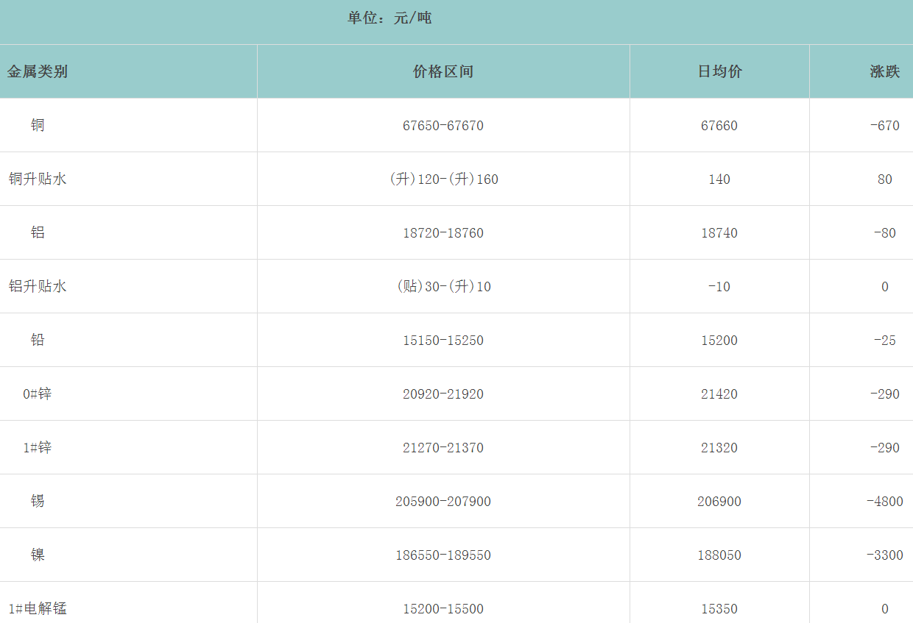This screenshot has width=913, height=623.
Task: Click nickel change value -3300
Action: pyautogui.click(x=884, y=555)
